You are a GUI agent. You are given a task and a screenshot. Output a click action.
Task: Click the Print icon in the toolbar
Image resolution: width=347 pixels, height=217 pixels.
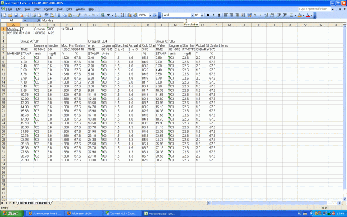tap(34, 15)
